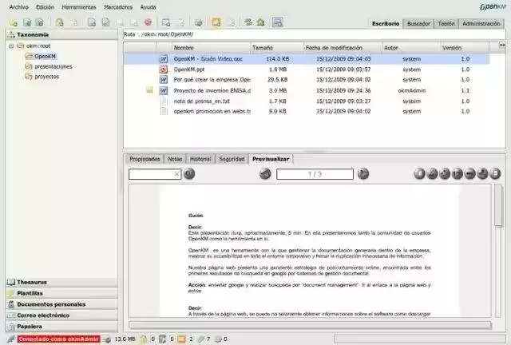Click the first toolbar icon below Archivo menu
The height and width of the screenshot is (345, 511).
pos(11,22)
